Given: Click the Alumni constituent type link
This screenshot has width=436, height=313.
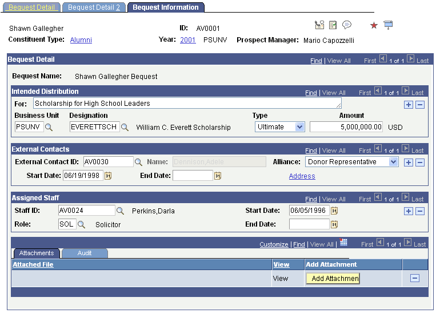Looking at the screenshot, I should pyautogui.click(x=81, y=40).
